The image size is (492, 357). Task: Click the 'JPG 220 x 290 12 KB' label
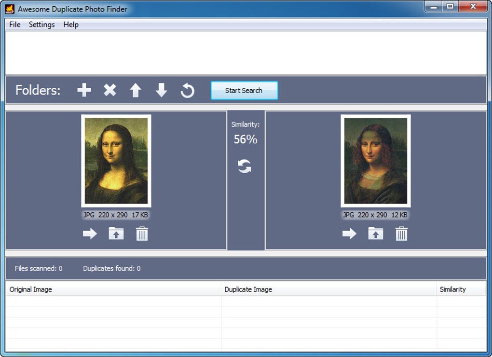coord(375,215)
